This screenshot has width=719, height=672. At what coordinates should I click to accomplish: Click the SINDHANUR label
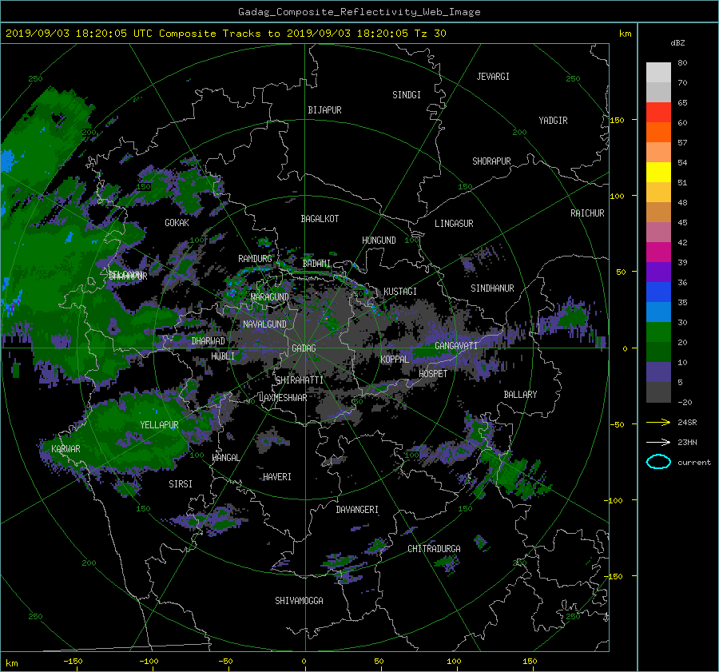(492, 288)
